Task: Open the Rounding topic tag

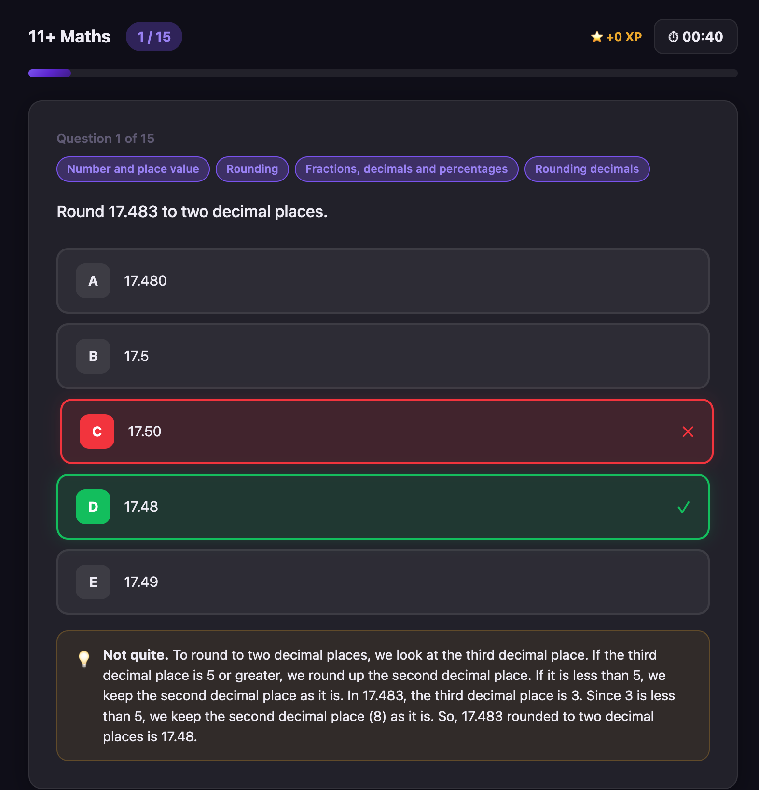Action: (x=252, y=169)
